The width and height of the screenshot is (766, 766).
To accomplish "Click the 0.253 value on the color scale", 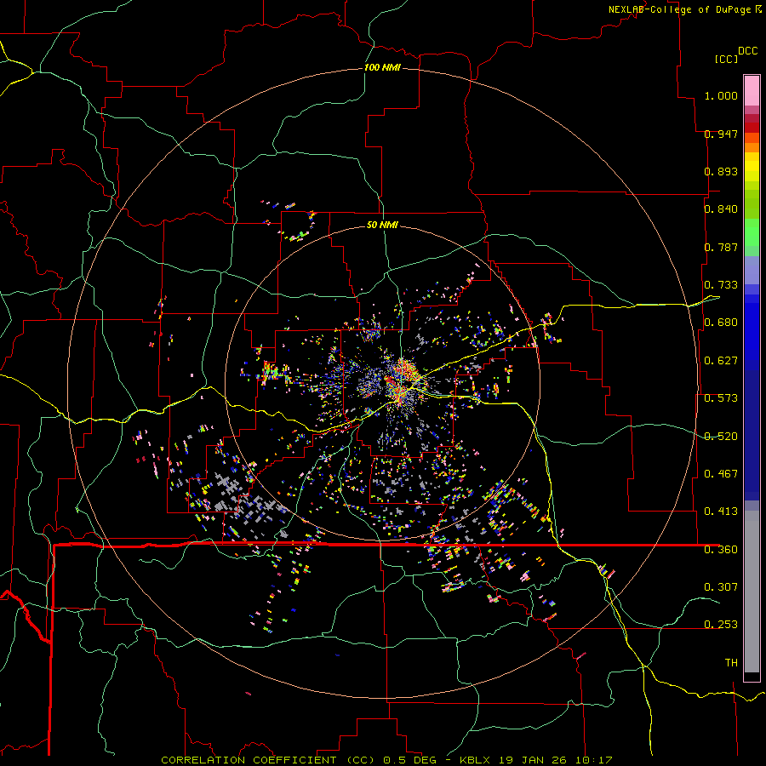I will (x=721, y=625).
